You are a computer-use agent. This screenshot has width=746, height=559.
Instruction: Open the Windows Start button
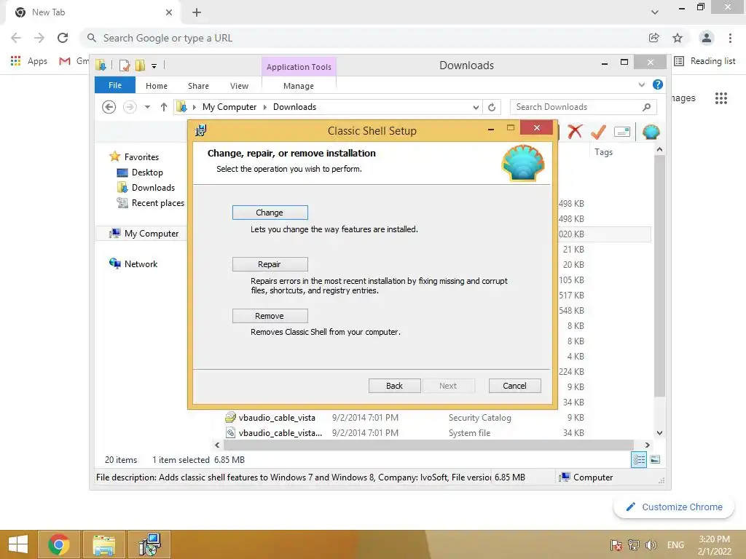[x=18, y=544]
